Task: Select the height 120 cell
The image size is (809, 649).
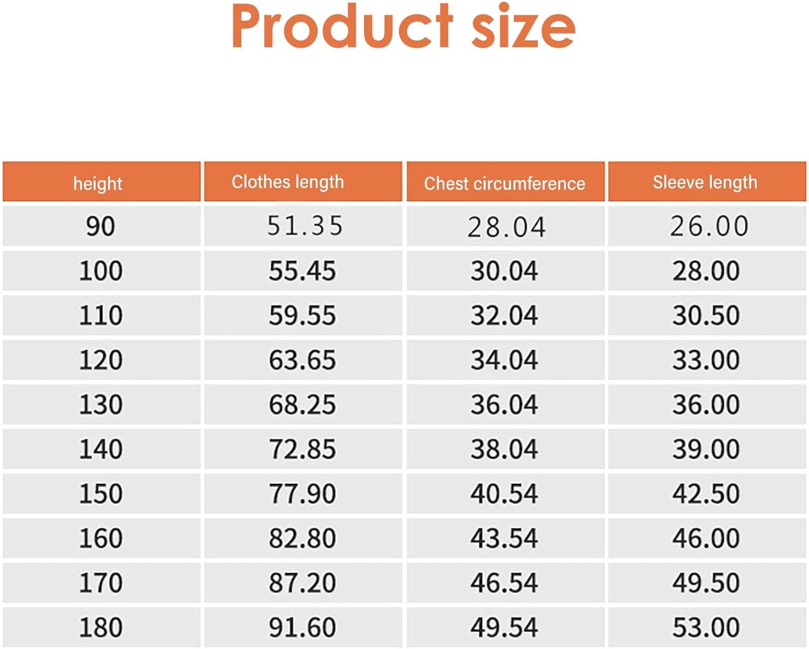Action: (x=101, y=360)
